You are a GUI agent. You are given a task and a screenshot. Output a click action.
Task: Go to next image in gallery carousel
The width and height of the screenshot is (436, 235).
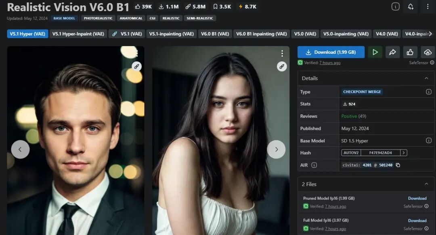[276, 150]
